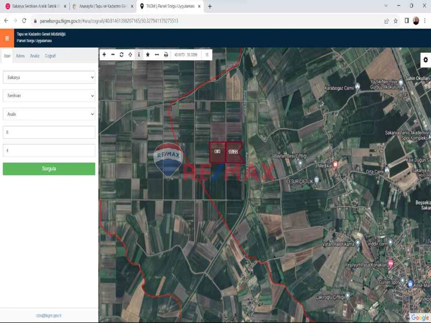Select the distance measure tool icon
Viewport: 431px width, 323px height.
point(157,55)
